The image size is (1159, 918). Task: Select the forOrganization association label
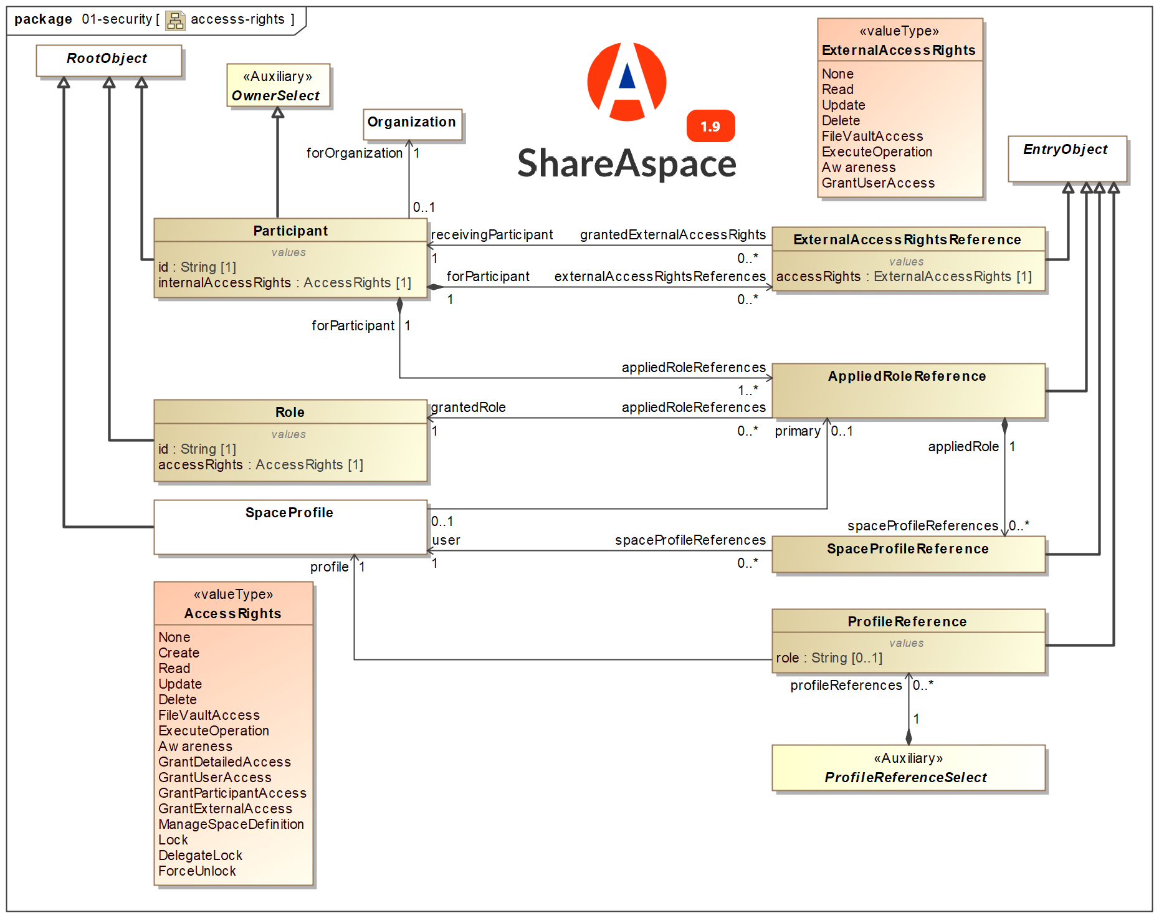(355, 153)
